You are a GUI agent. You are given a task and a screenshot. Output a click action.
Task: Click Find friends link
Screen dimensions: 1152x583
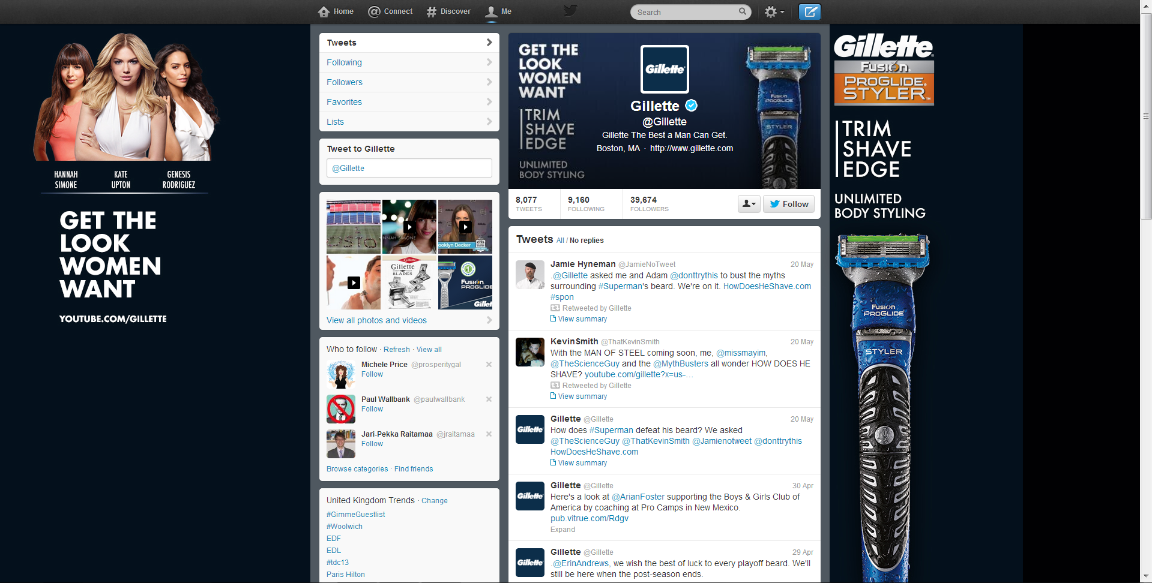[x=414, y=469]
